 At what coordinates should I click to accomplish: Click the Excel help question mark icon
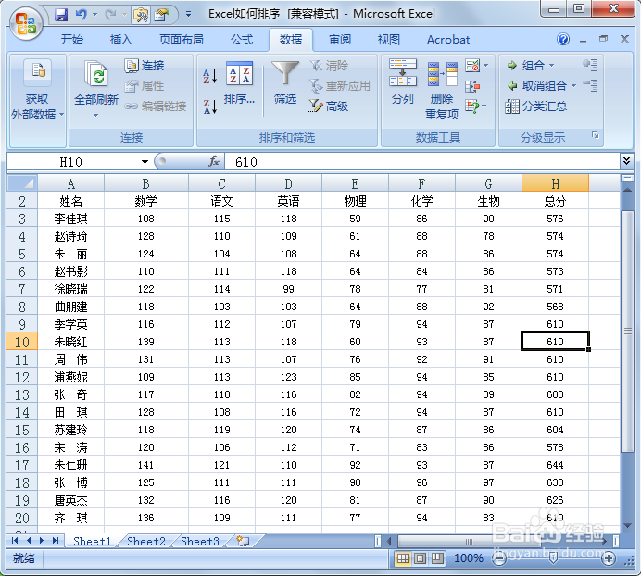[563, 39]
